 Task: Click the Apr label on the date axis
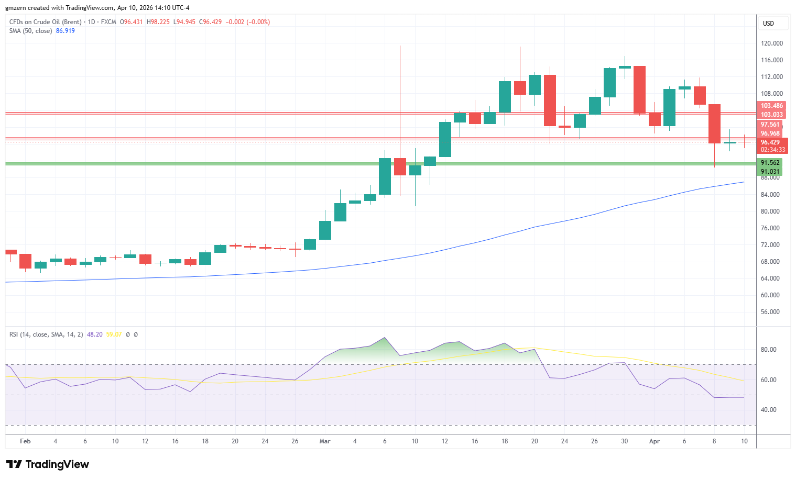click(655, 441)
